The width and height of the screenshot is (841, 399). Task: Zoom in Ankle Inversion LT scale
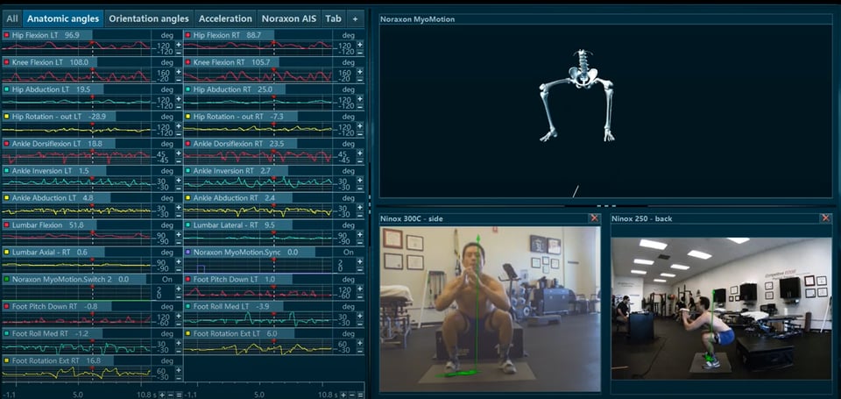click(178, 180)
